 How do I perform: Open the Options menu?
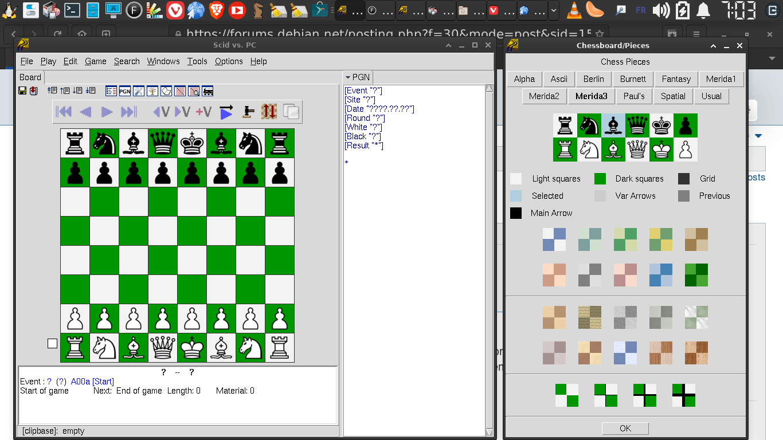coord(229,61)
